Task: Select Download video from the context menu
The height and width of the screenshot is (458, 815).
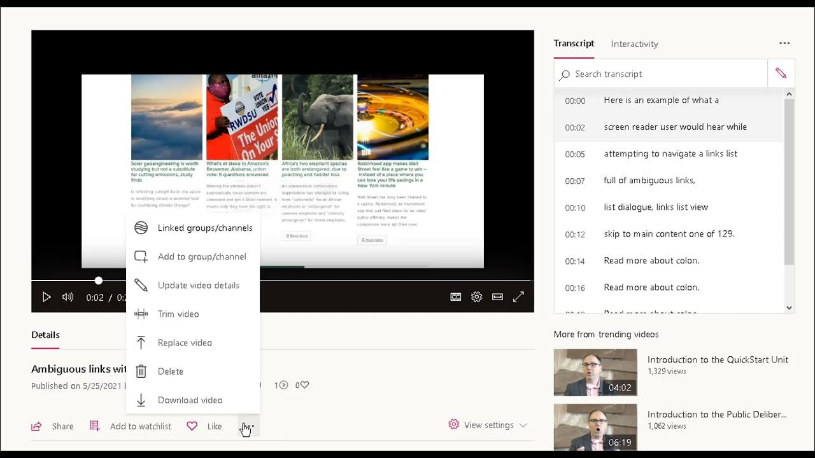Action: 190,400
